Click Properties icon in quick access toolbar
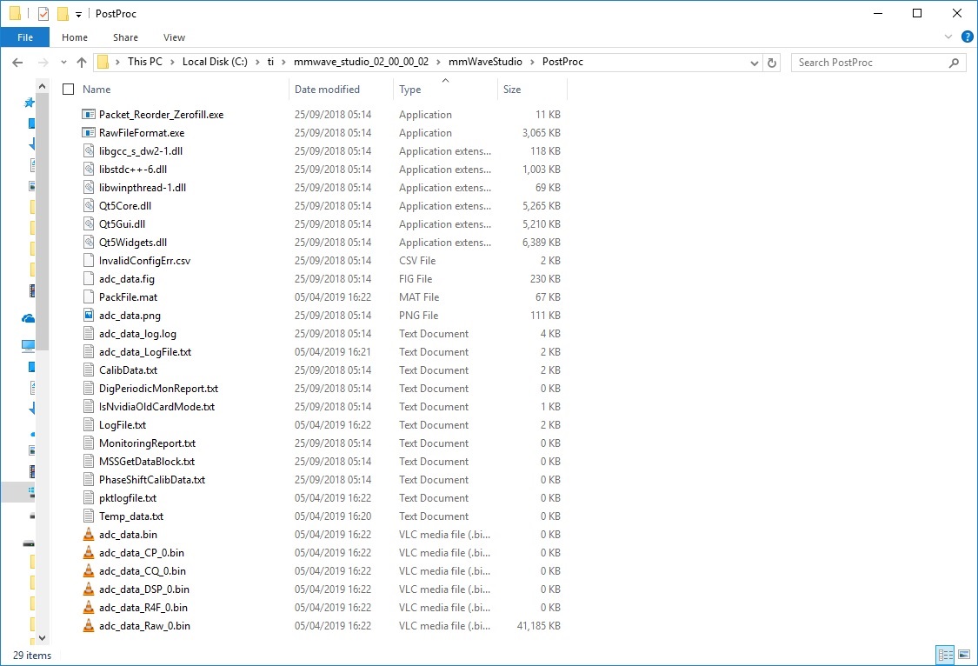 (x=43, y=14)
